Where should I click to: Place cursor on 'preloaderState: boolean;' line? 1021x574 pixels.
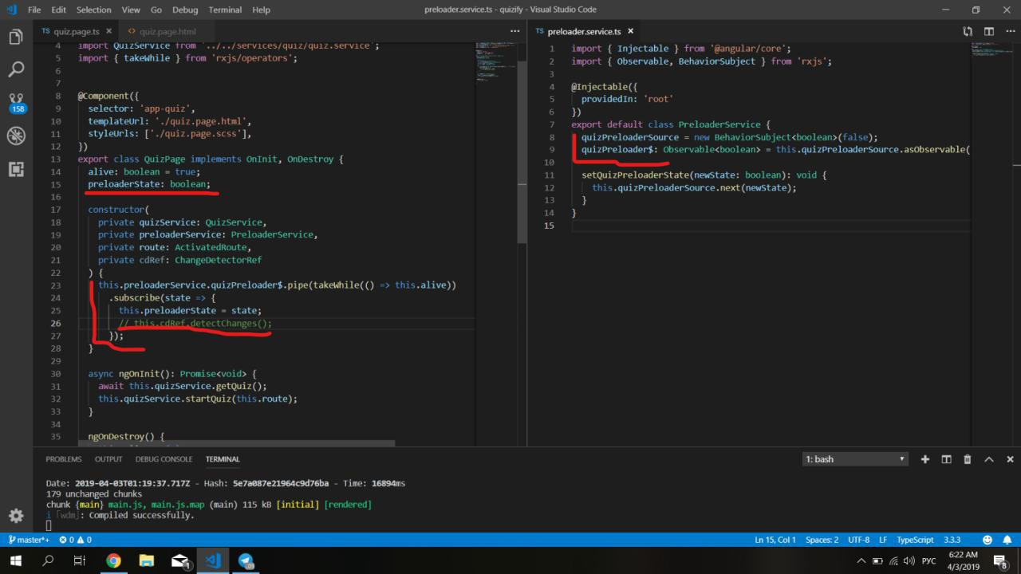click(x=149, y=184)
